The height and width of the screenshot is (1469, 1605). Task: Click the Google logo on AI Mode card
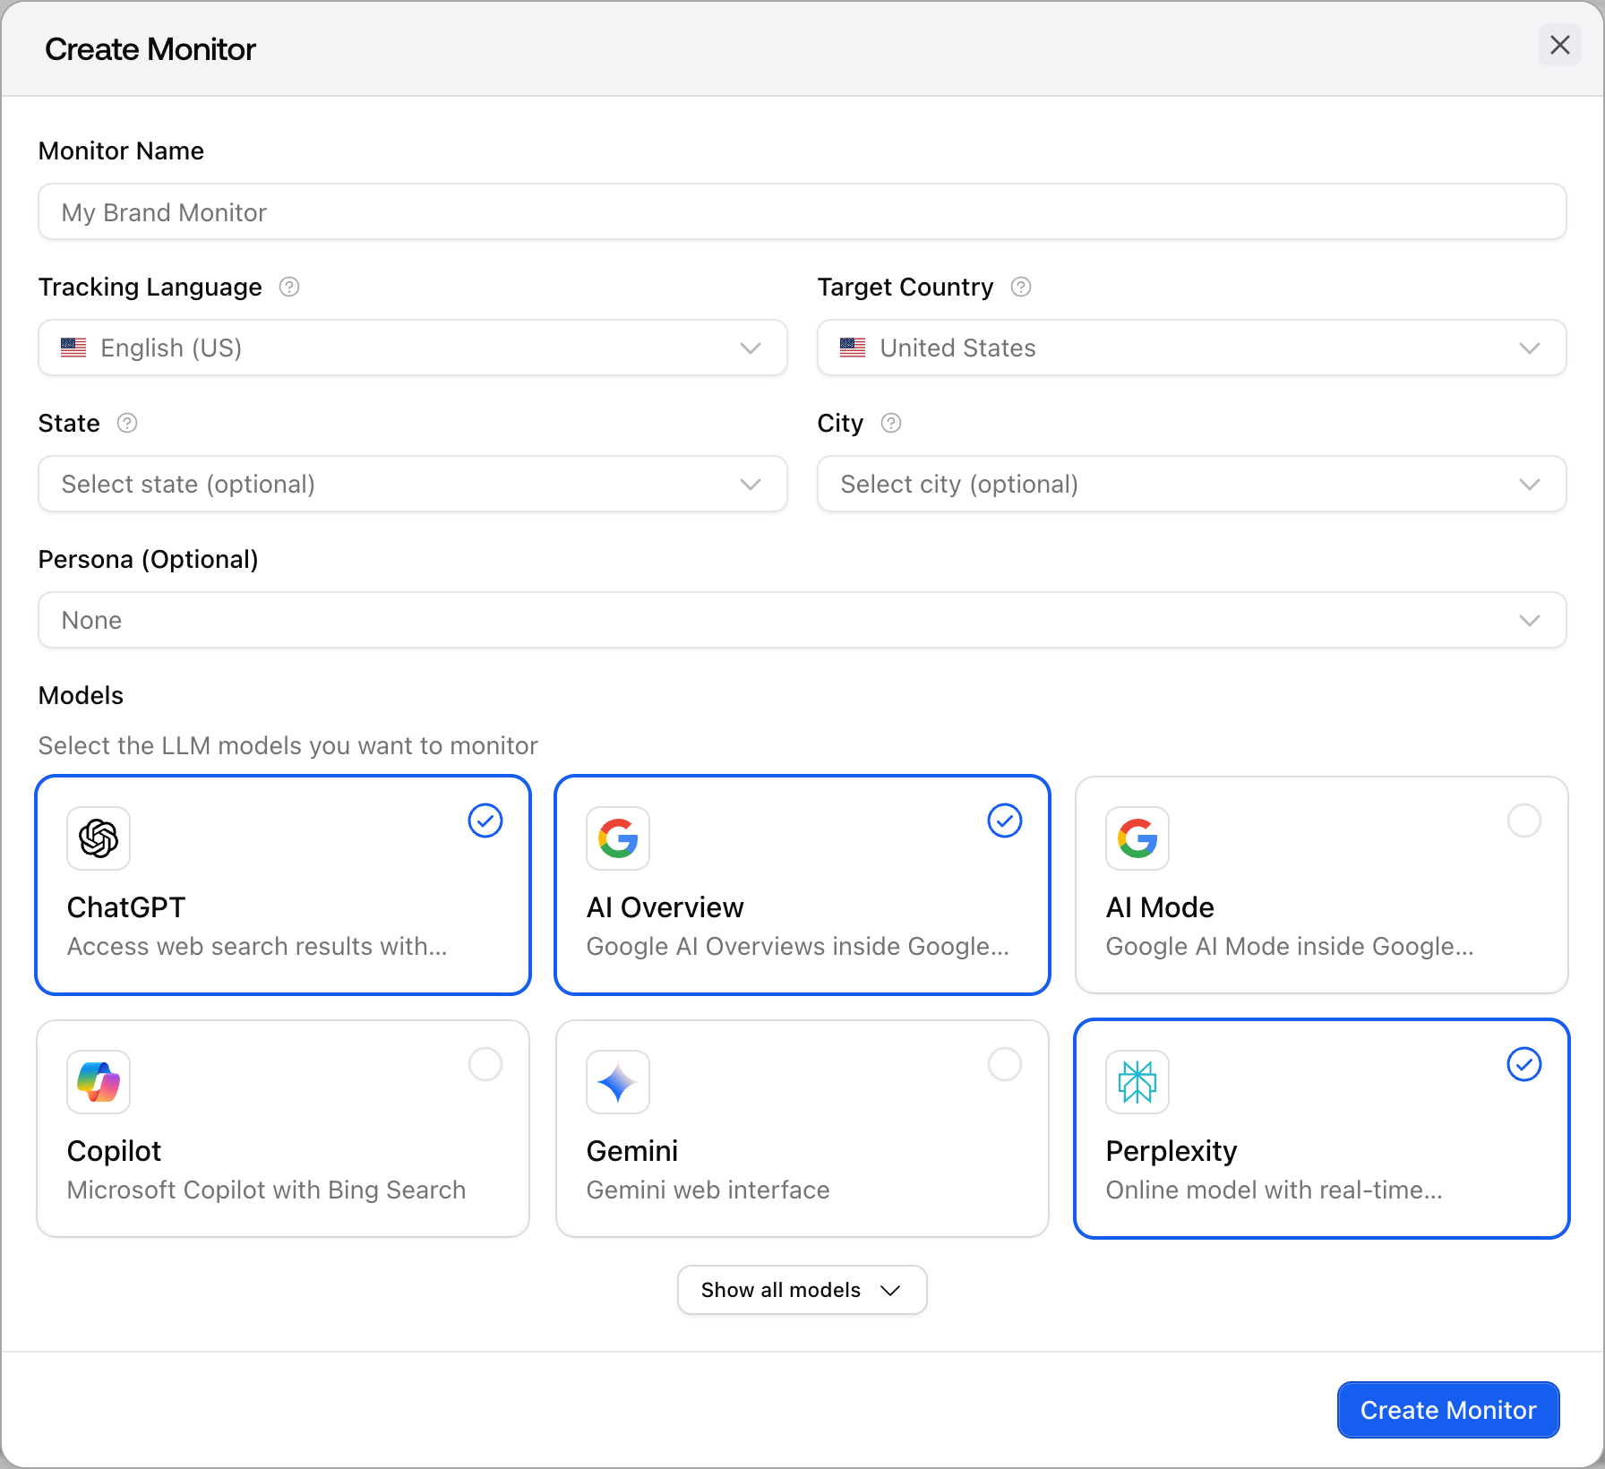pyautogui.click(x=1137, y=838)
